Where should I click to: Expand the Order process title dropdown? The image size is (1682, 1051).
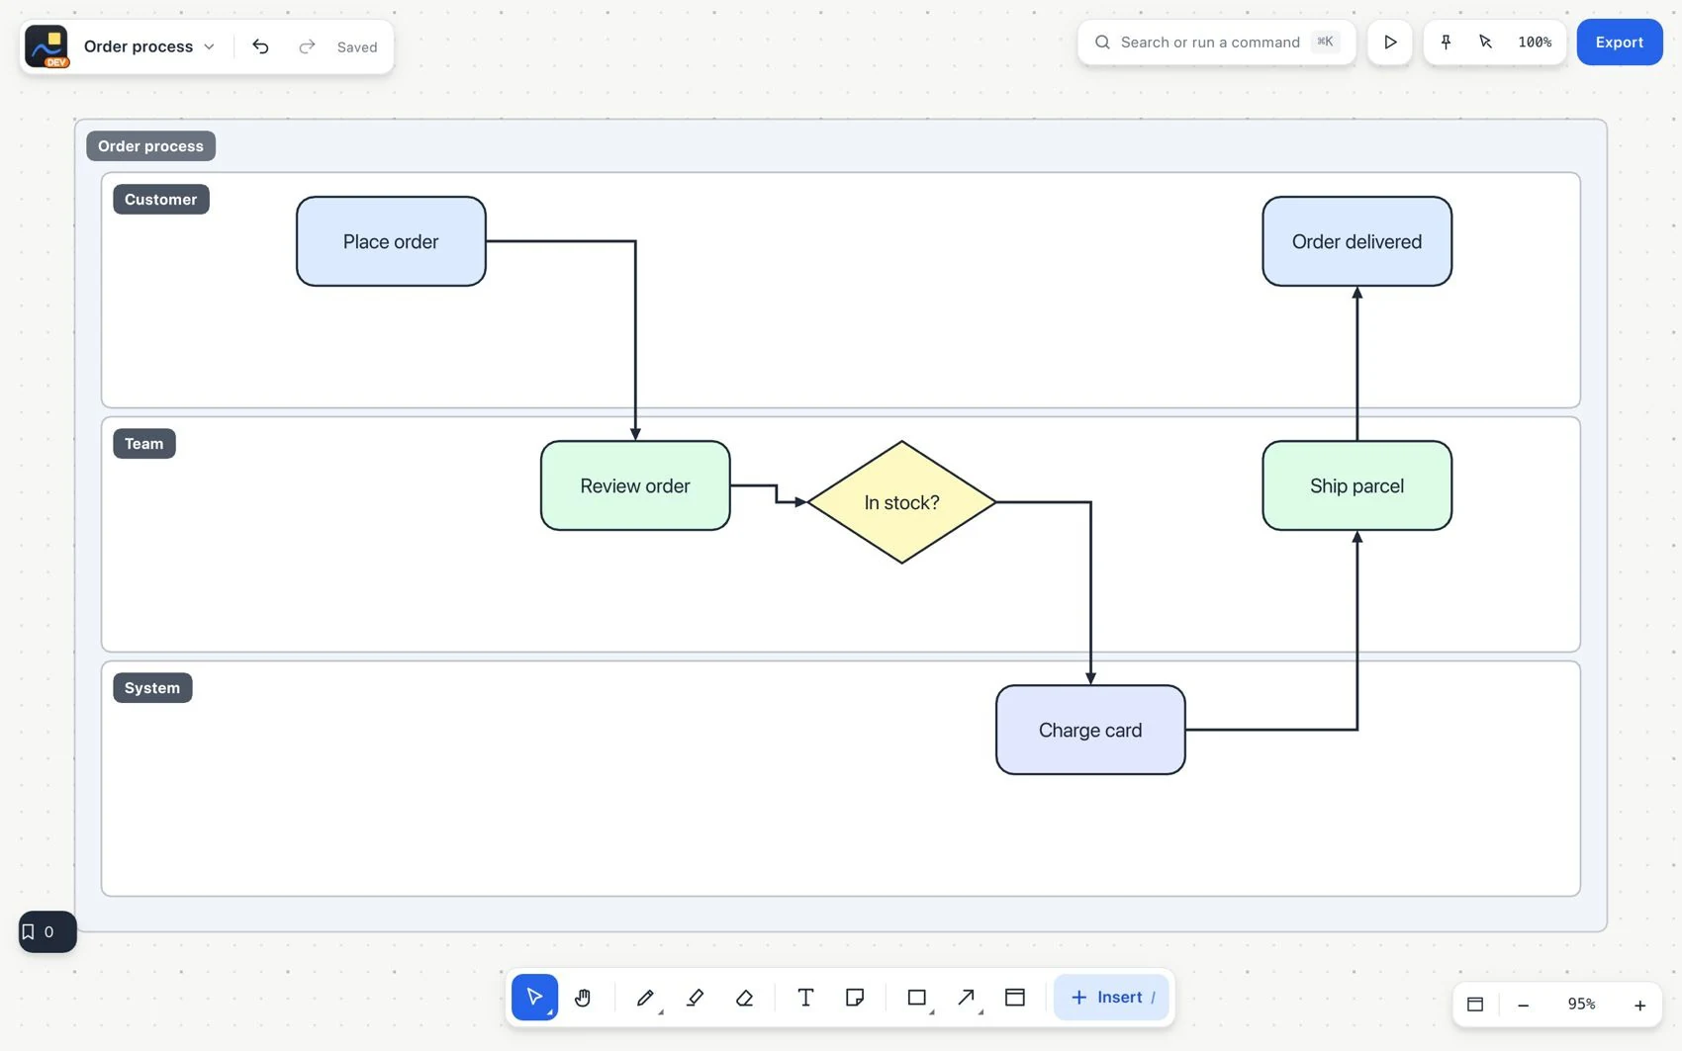149,46
